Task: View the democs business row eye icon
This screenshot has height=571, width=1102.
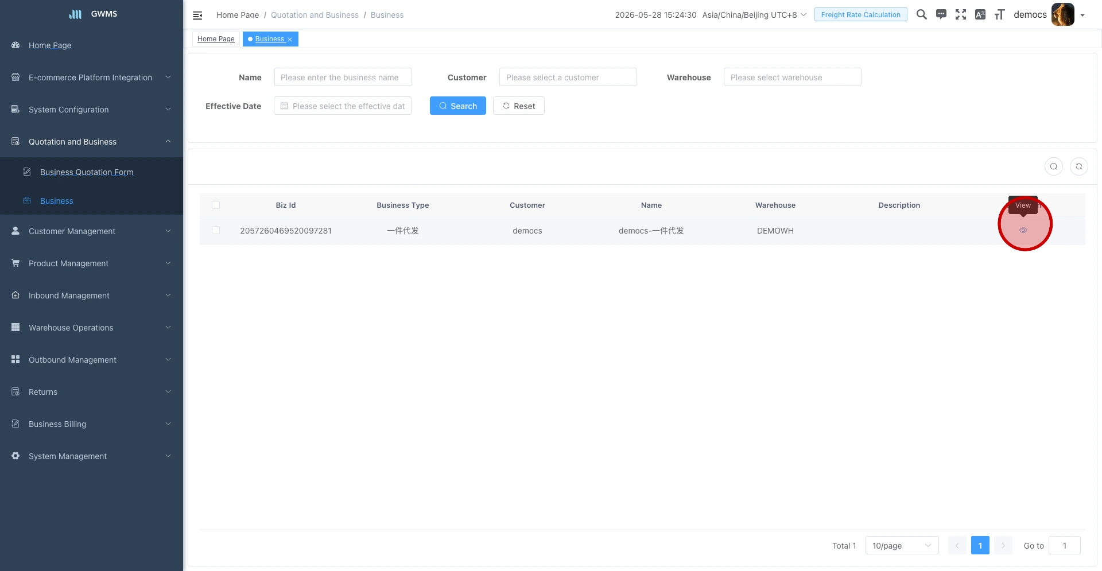Action: tap(1023, 230)
